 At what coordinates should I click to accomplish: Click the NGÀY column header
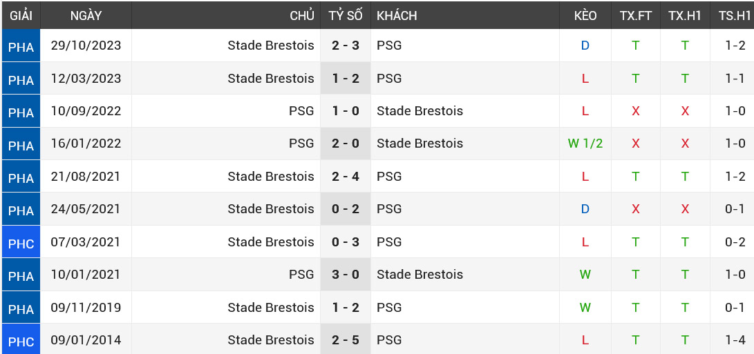point(86,15)
